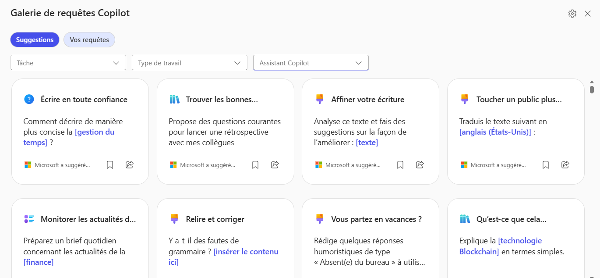Click brush icon on Affiner votre écriture card
This screenshot has height=278, width=600.
pos(319,100)
